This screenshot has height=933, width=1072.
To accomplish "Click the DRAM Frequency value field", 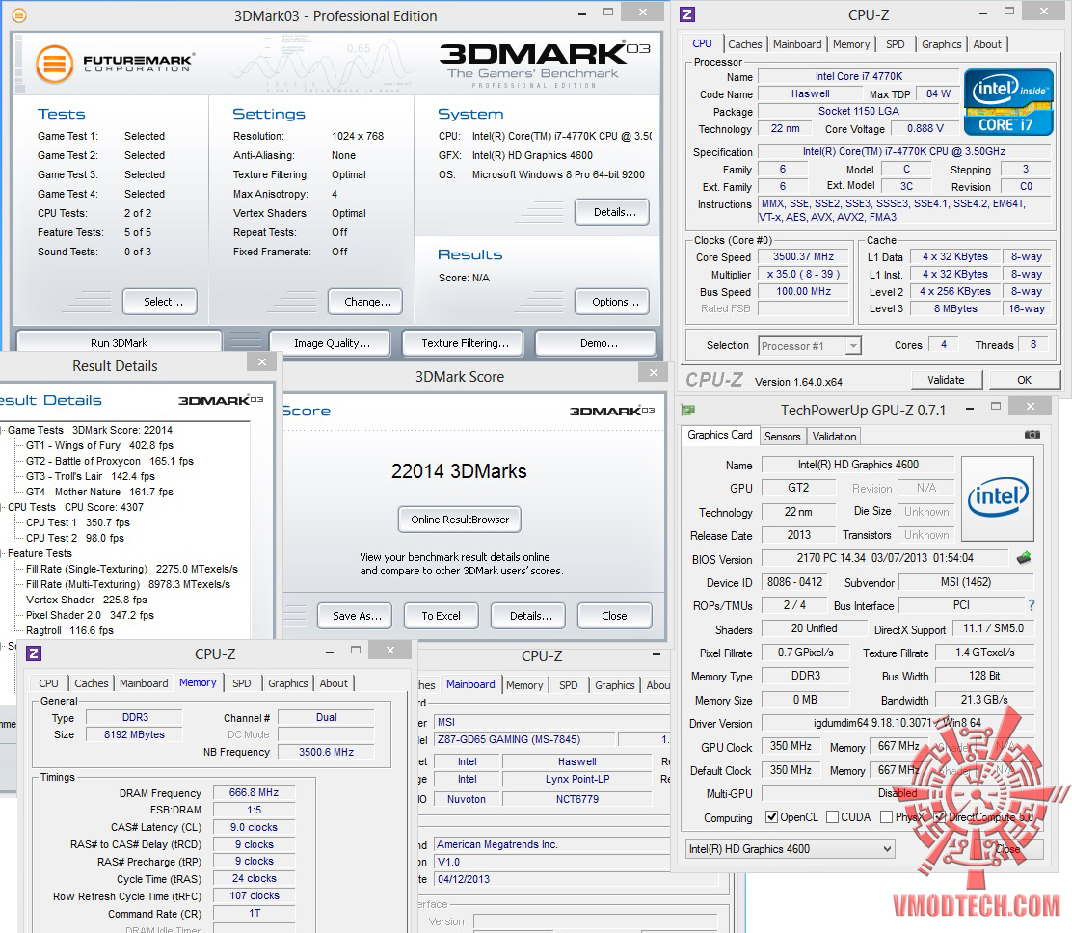I will [254, 793].
